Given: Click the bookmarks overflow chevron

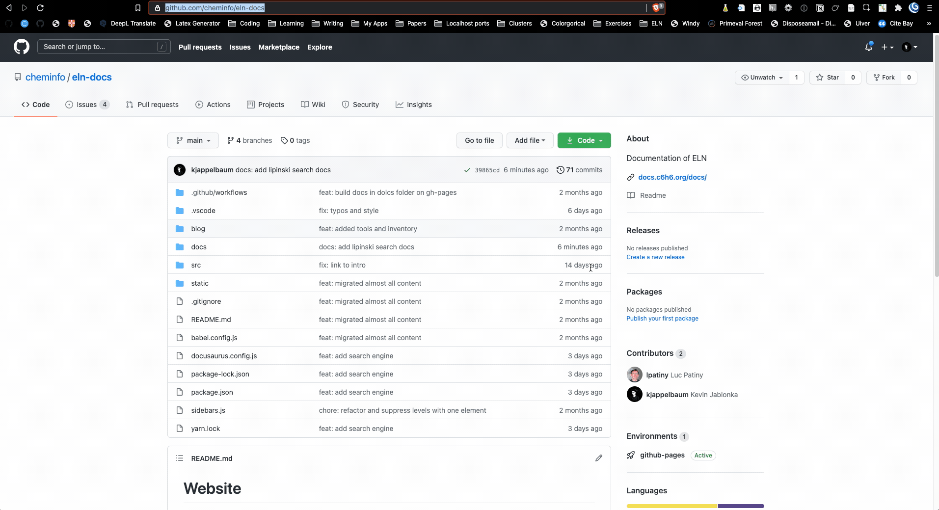Looking at the screenshot, I should [x=929, y=24].
